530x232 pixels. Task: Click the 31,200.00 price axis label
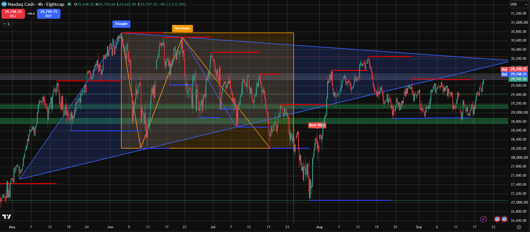click(x=519, y=13)
